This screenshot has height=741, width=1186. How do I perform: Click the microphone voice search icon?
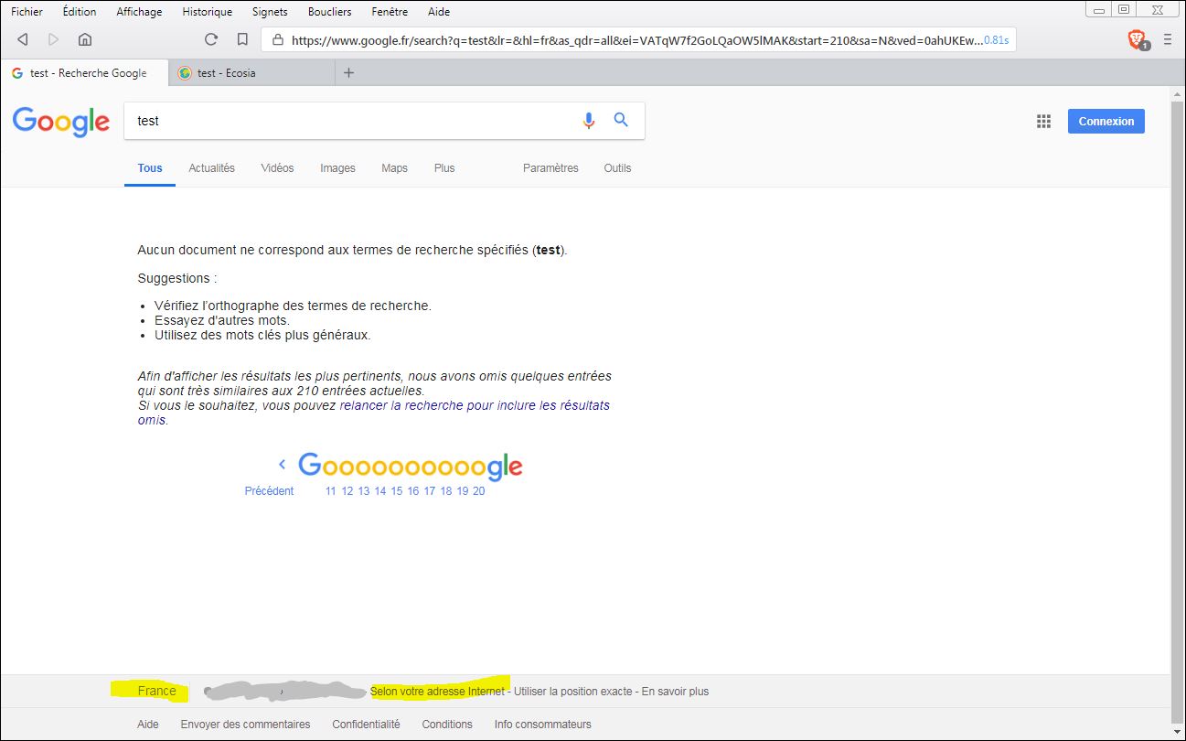pyautogui.click(x=589, y=120)
